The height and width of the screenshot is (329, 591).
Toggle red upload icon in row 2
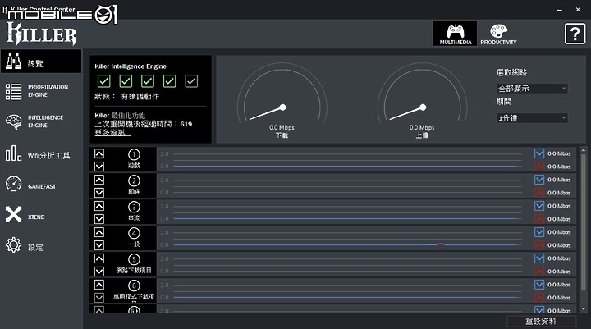[x=539, y=193]
